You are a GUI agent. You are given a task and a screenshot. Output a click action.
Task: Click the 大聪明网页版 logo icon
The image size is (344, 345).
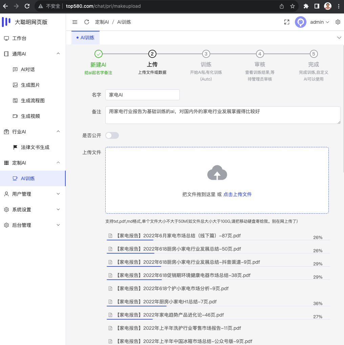point(6,22)
